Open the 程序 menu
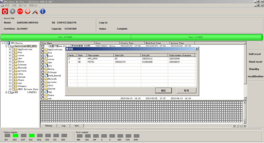Screen dimensions: 264x143 point(7,5)
